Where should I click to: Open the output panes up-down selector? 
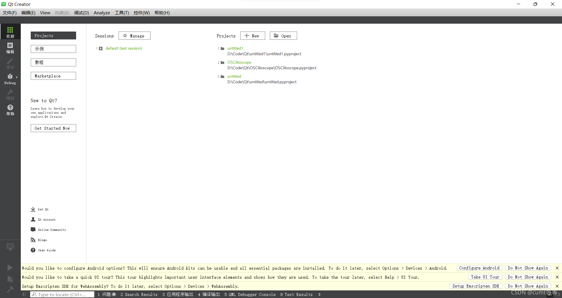319,294
